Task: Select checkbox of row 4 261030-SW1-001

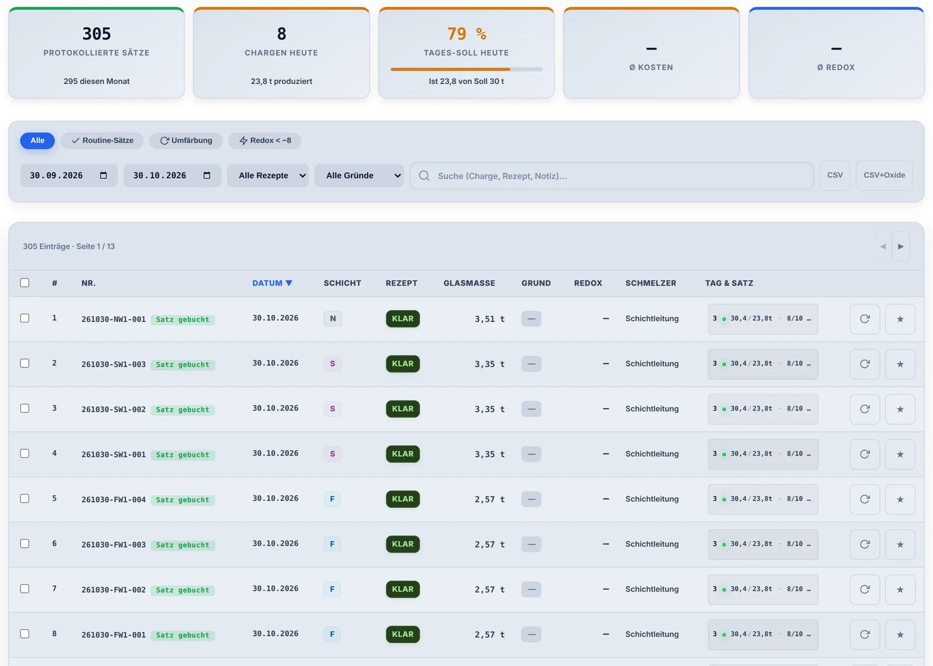Action: (25, 453)
